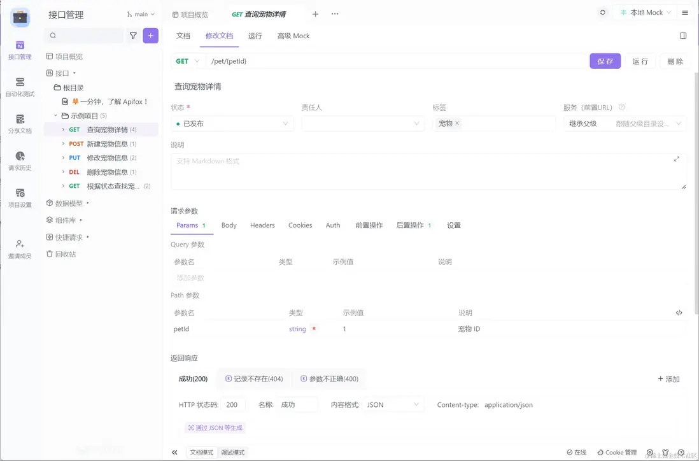Open the 责任人 dropdown
Viewport: 699px width, 461px height.
(363, 124)
